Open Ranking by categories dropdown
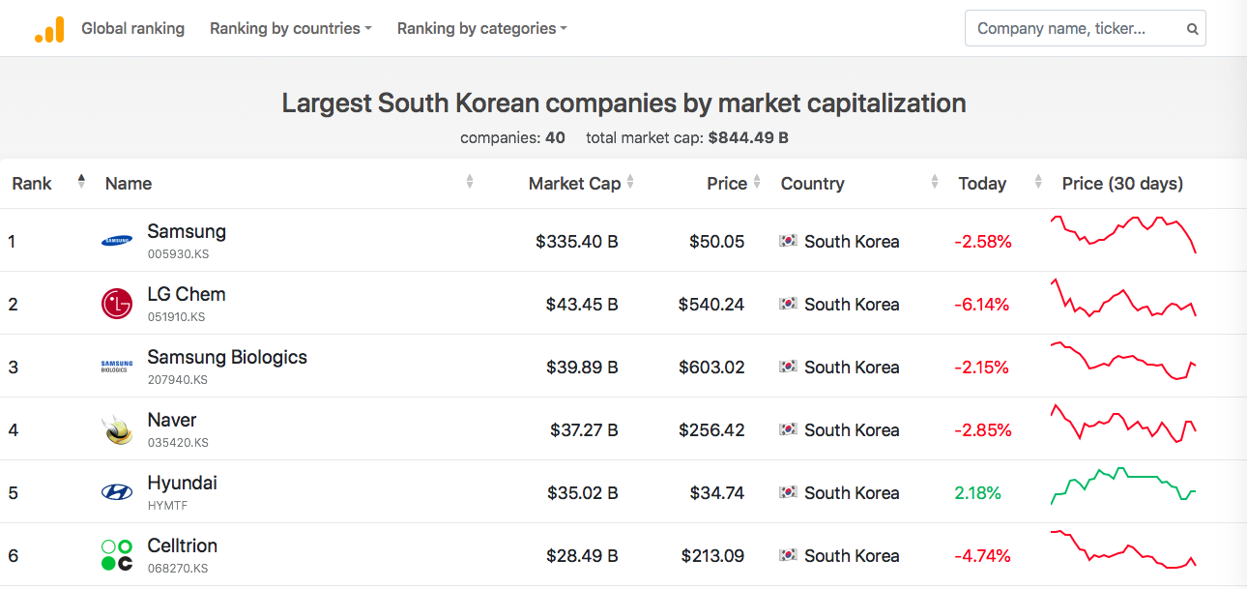This screenshot has height=589, width=1247. point(482,29)
